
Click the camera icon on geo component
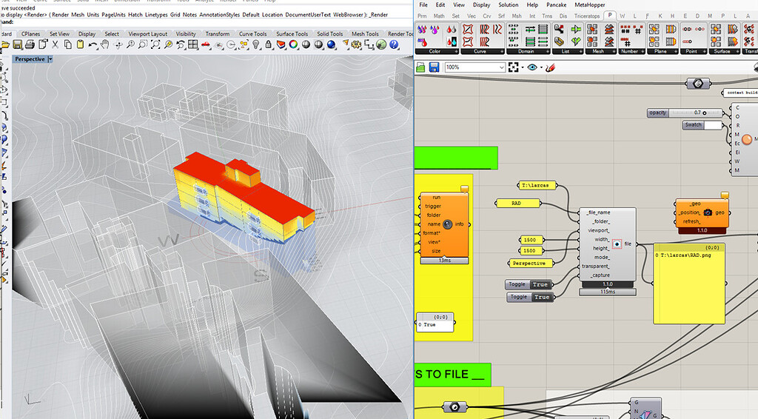708,212
